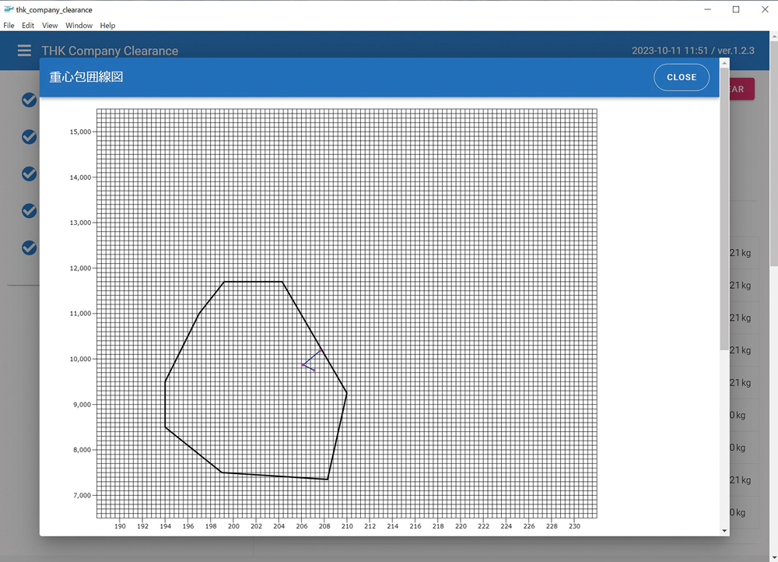Click the 重心包囲線図 dialog title
The height and width of the screenshot is (562, 778).
[x=86, y=77]
